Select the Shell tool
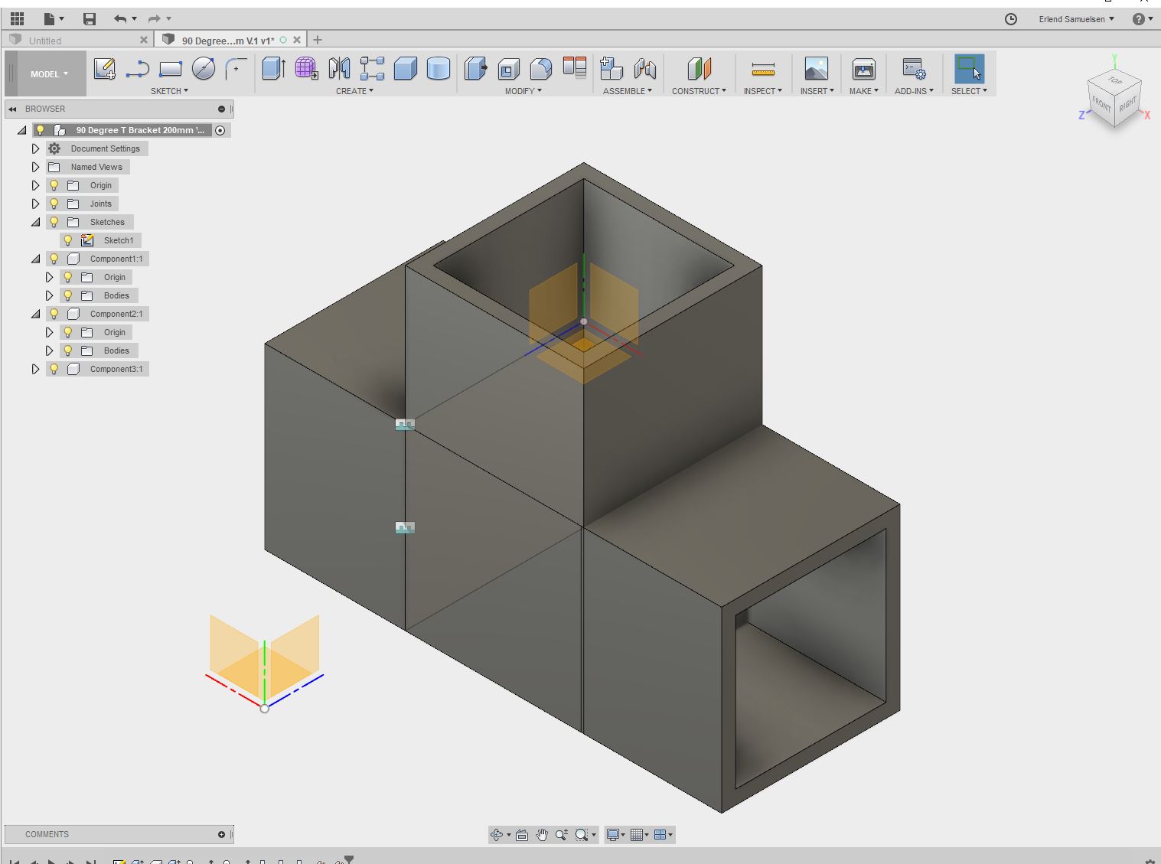 508,70
